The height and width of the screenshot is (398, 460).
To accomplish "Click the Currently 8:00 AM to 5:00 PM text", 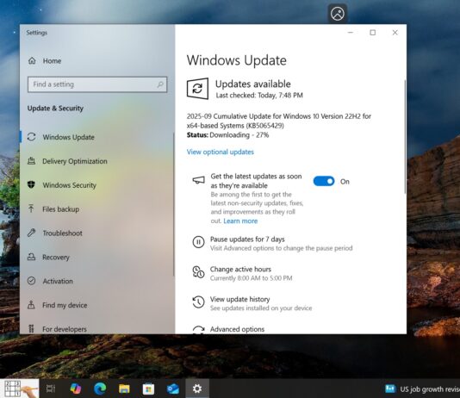I will 252,278.
